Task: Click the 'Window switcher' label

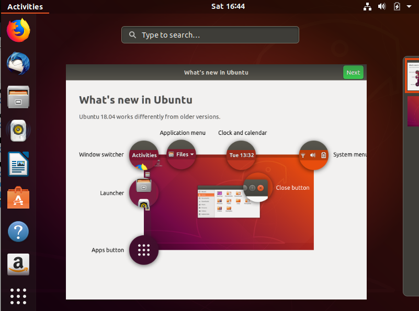Action: pyautogui.click(x=101, y=155)
